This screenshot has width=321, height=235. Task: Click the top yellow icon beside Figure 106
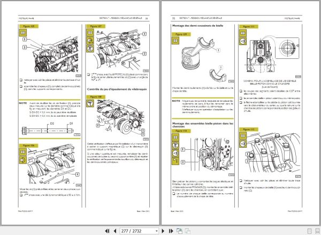tap(22, 152)
